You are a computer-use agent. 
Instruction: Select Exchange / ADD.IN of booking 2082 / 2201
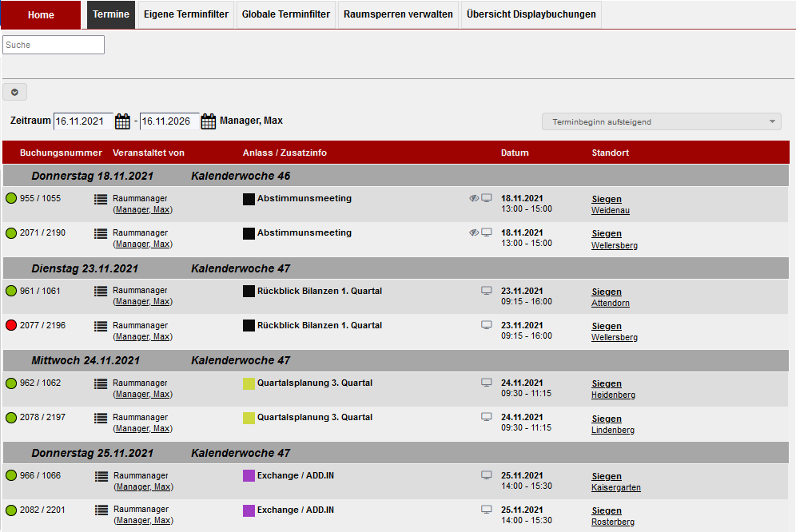pyautogui.click(x=296, y=510)
